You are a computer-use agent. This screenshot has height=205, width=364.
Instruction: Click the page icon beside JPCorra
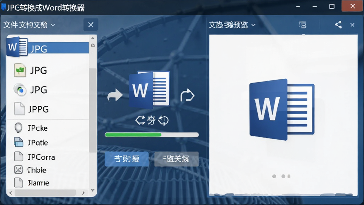coord(18,157)
